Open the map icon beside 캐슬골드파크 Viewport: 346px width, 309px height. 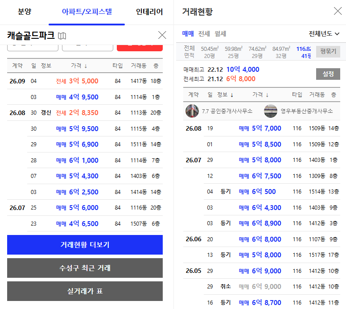[x=62, y=36]
